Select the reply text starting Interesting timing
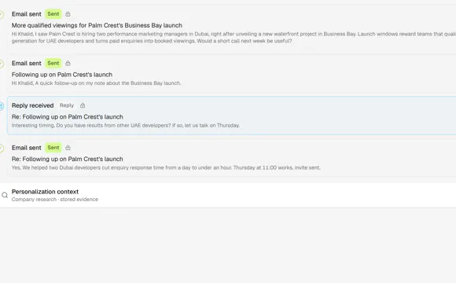 coord(126,126)
